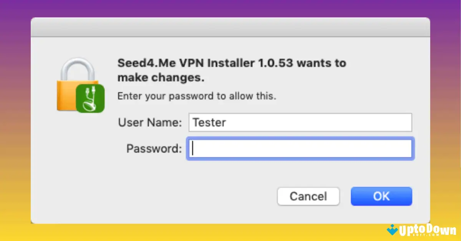The height and width of the screenshot is (241, 461).
Task: Click the text cursor inside the Password box
Action: click(x=193, y=149)
